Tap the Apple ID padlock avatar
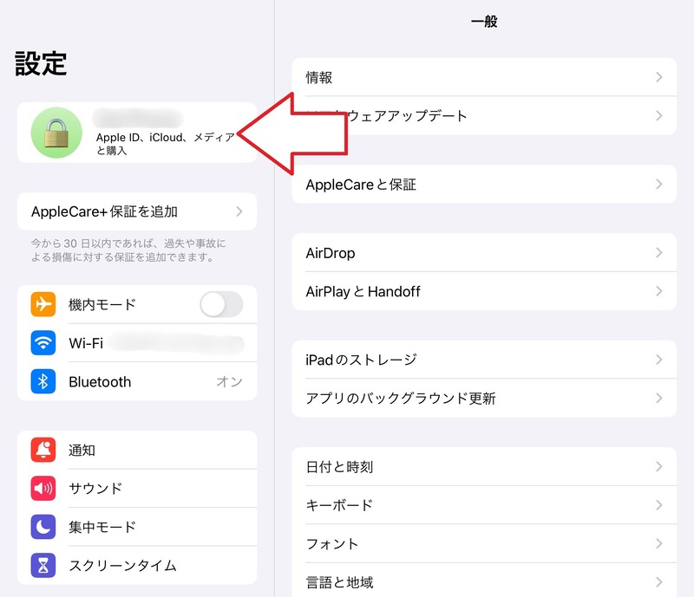 coord(56,133)
